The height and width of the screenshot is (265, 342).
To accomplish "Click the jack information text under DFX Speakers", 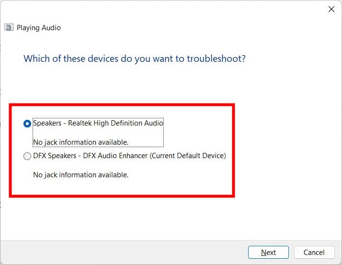I will click(x=80, y=175).
